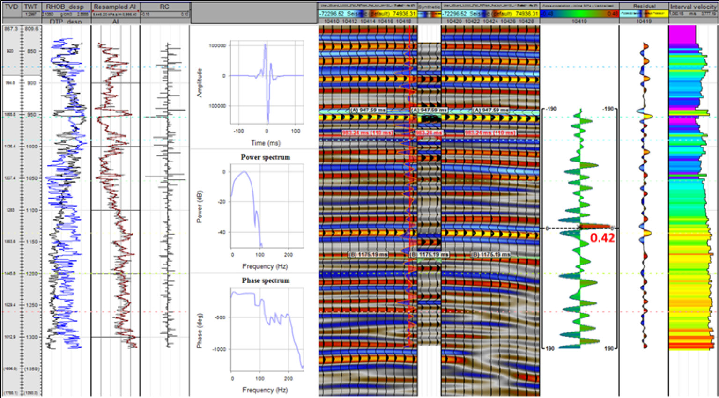Click the RHOB_desp log track header
This screenshot has height=398, width=719.
(65, 7)
